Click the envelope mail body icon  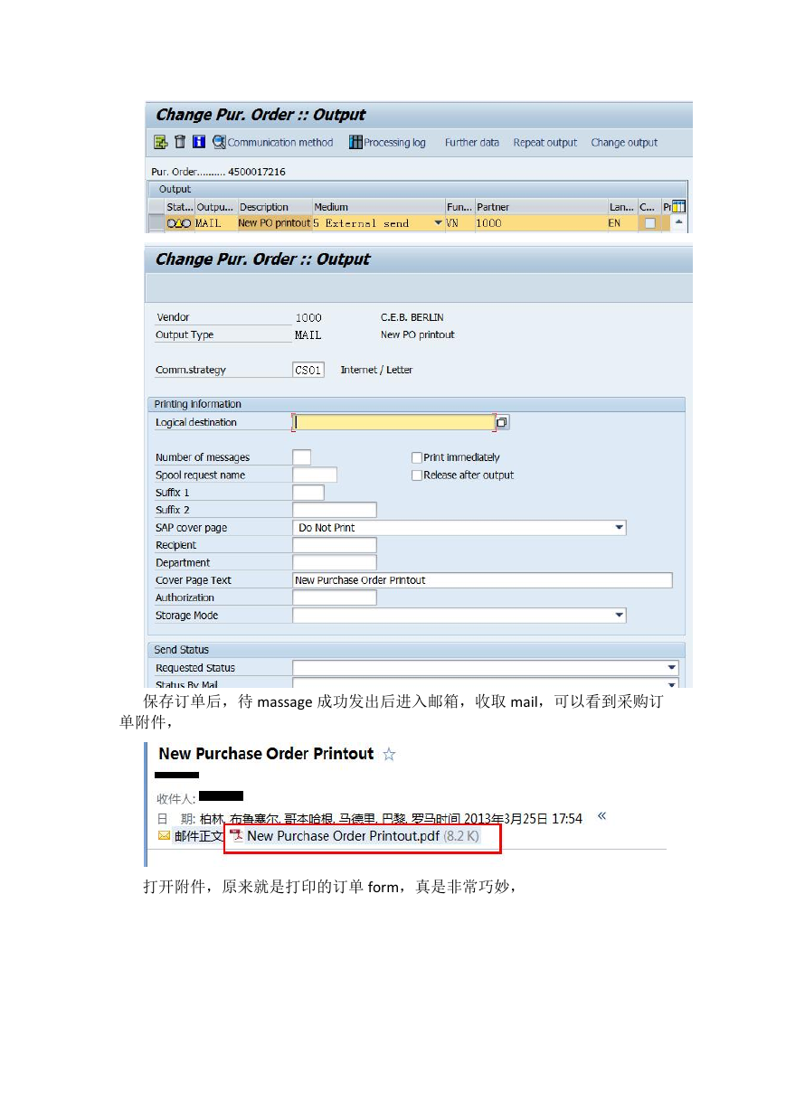(x=164, y=836)
